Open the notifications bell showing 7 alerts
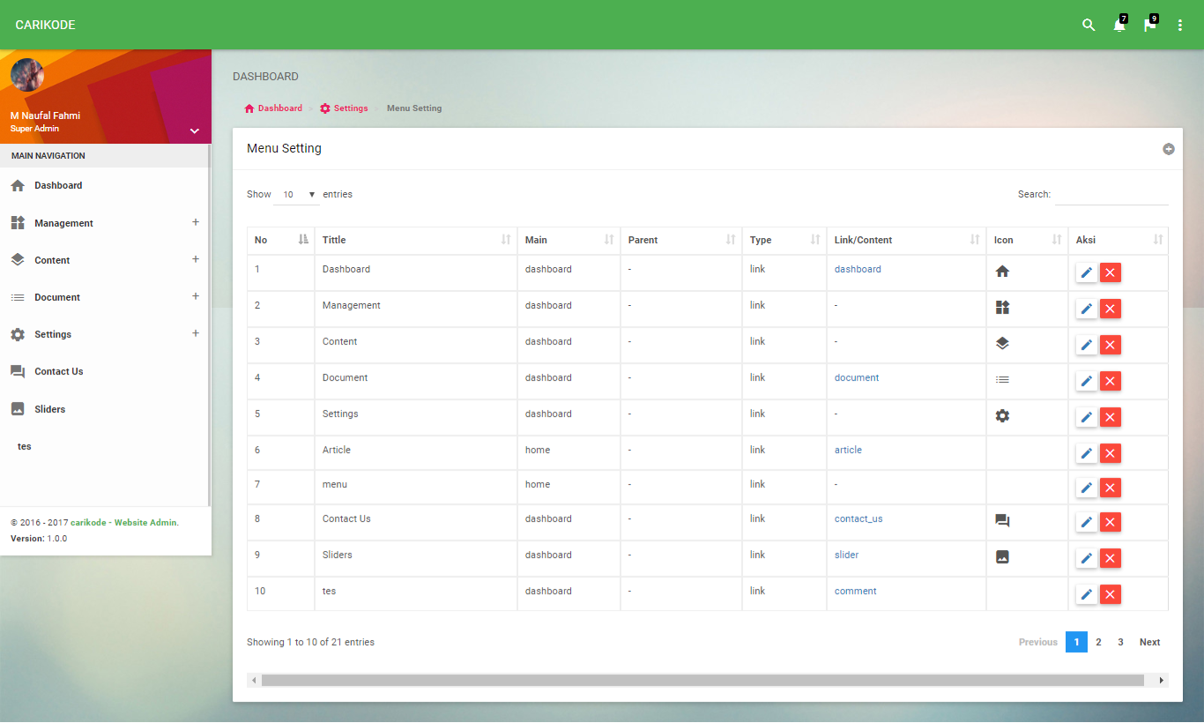This screenshot has height=723, width=1204. (1118, 25)
